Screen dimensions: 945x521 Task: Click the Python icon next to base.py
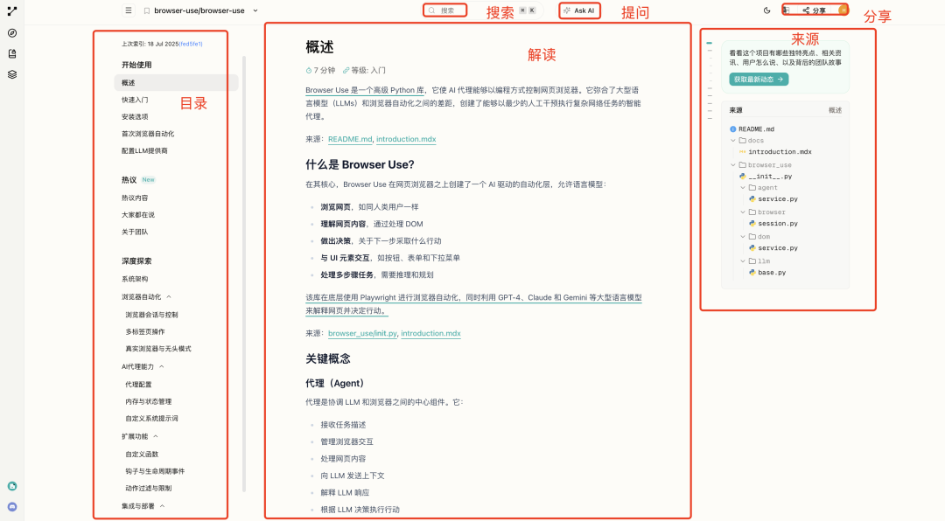click(752, 273)
